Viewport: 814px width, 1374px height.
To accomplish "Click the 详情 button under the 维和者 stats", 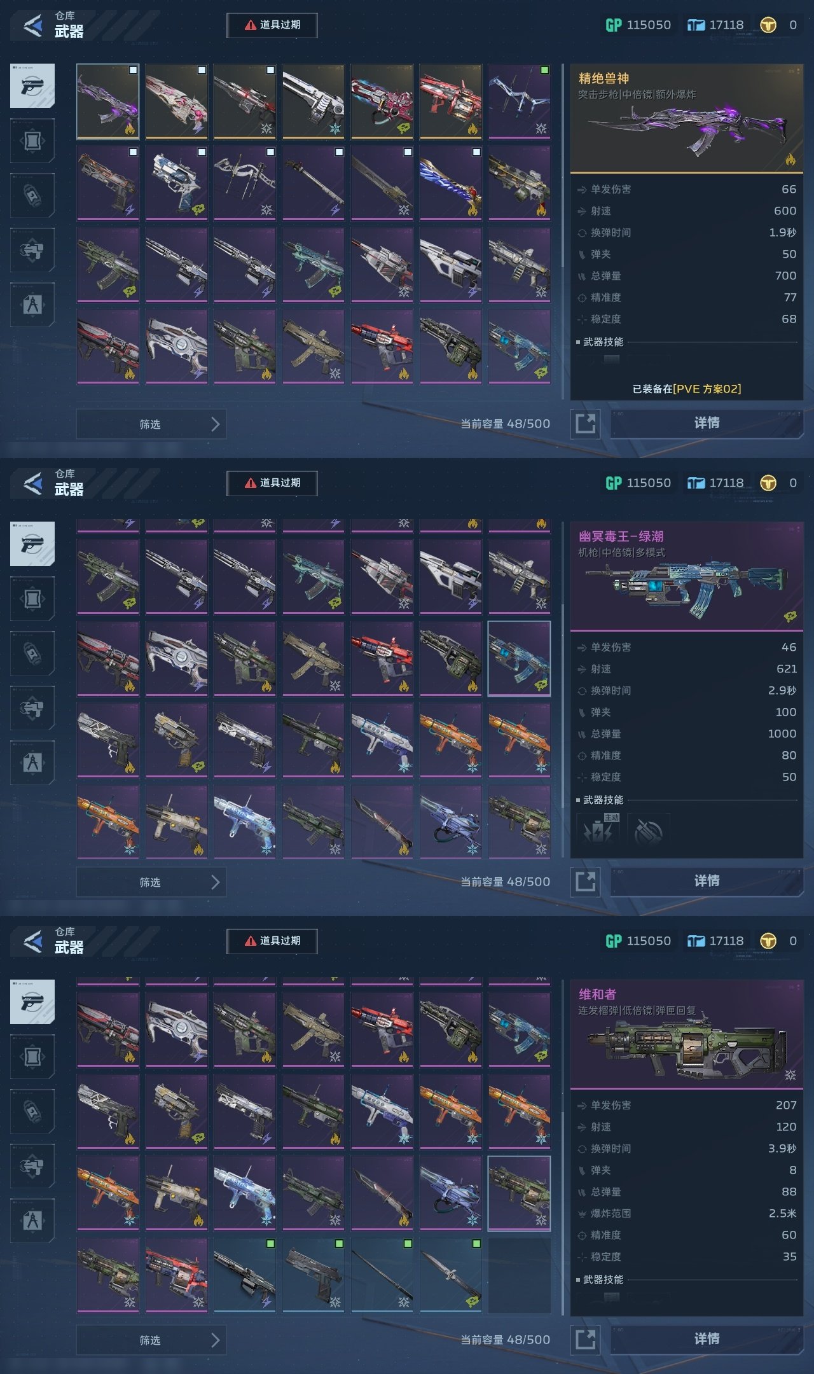I will [707, 1339].
